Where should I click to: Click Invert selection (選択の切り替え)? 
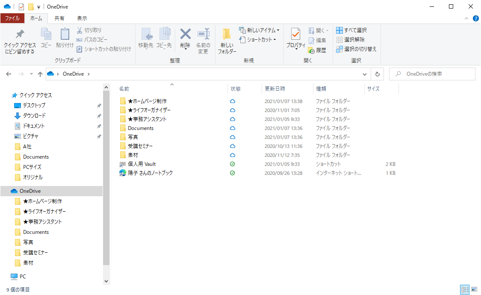[356, 49]
